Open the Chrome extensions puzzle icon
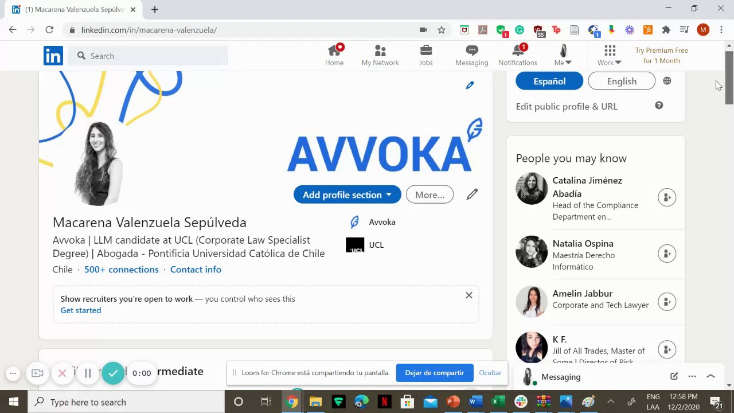Screen dimensions: 734x413 666,30
